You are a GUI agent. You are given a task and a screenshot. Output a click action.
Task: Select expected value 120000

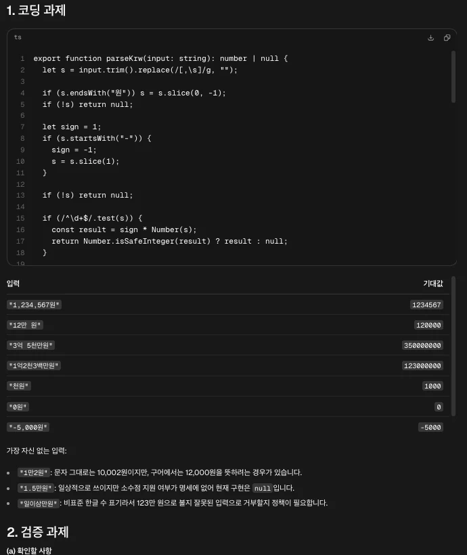(x=428, y=325)
